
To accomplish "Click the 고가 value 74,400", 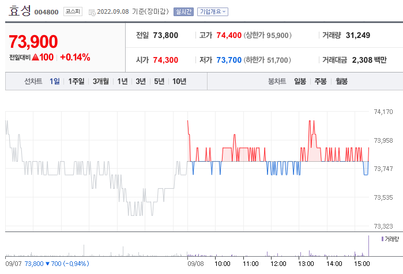I will (229, 35).
